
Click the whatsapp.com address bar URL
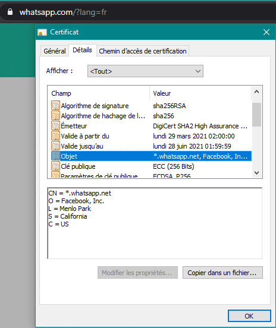pyautogui.click(x=63, y=12)
